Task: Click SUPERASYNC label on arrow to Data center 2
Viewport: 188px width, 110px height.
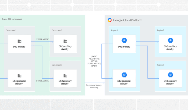Action: [43, 39]
